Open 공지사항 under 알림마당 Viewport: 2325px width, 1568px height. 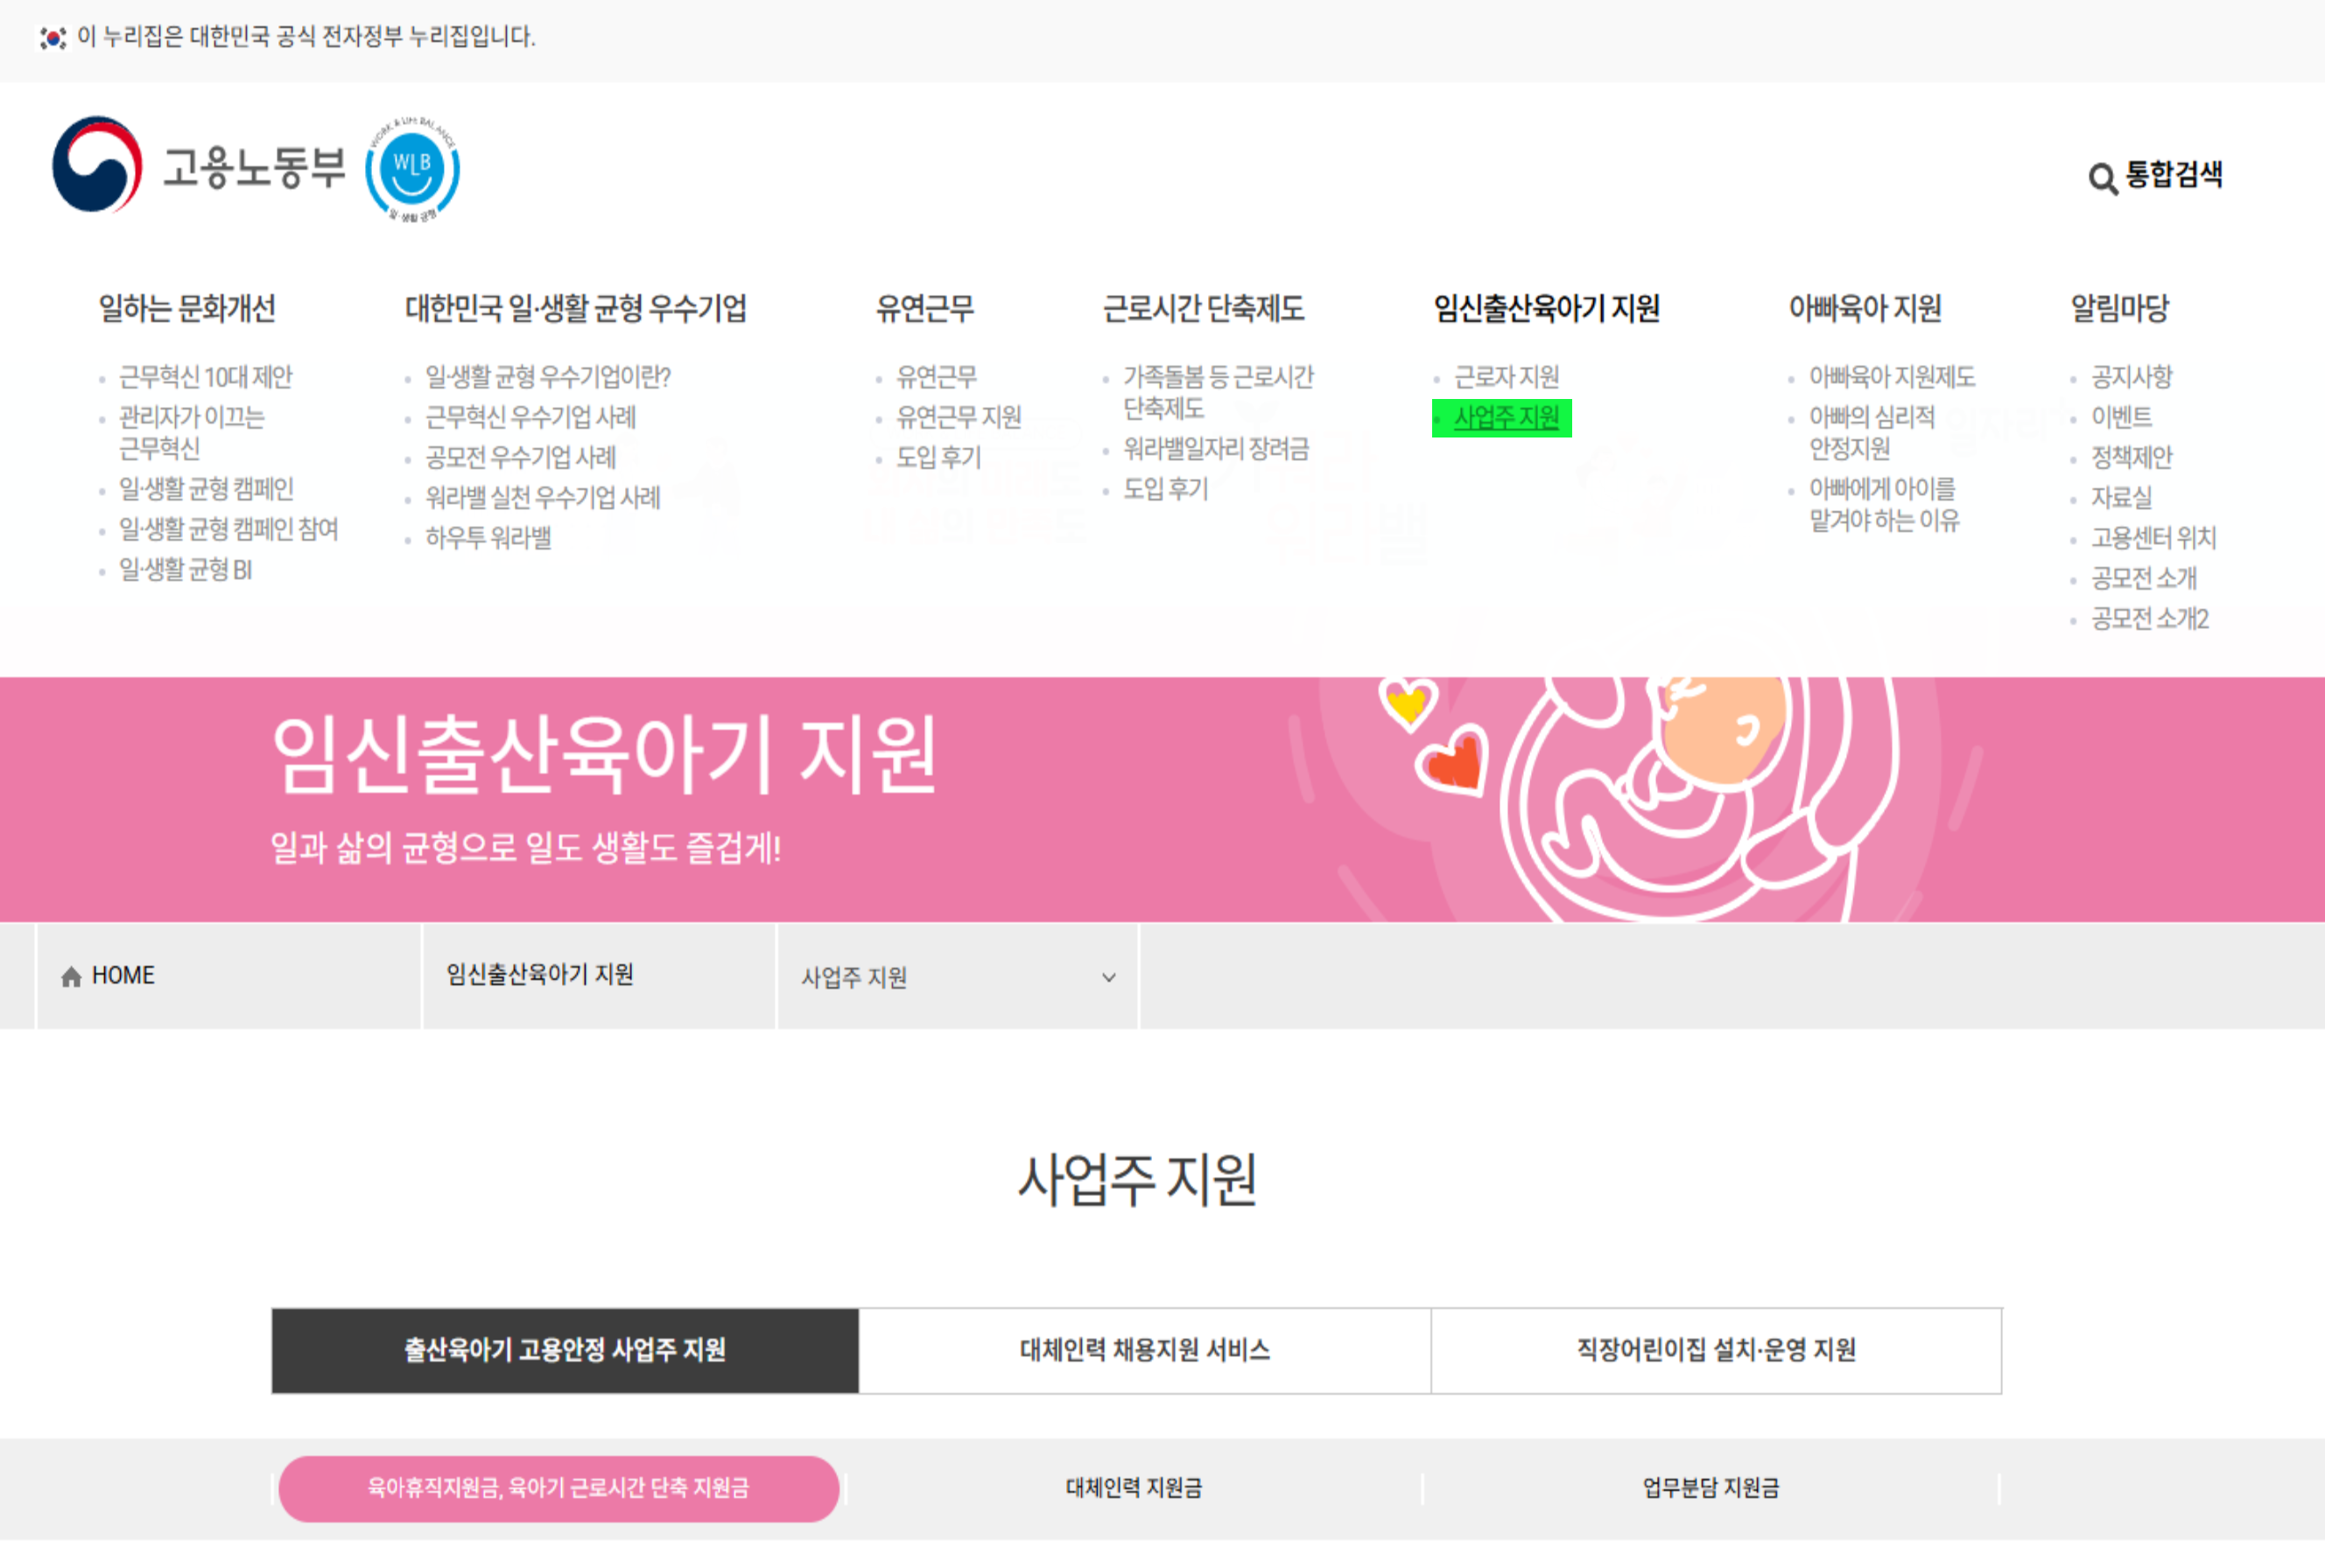2131,377
